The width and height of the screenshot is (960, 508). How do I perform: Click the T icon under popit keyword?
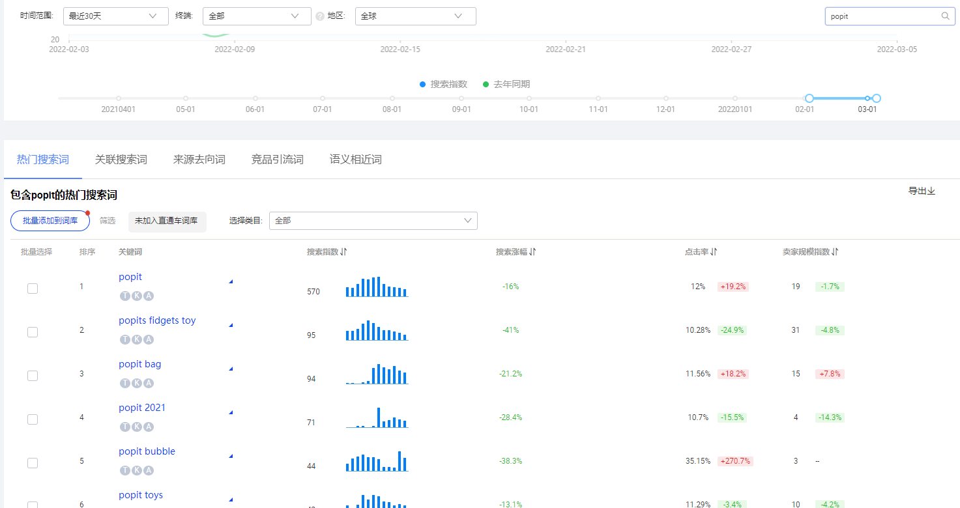[124, 296]
